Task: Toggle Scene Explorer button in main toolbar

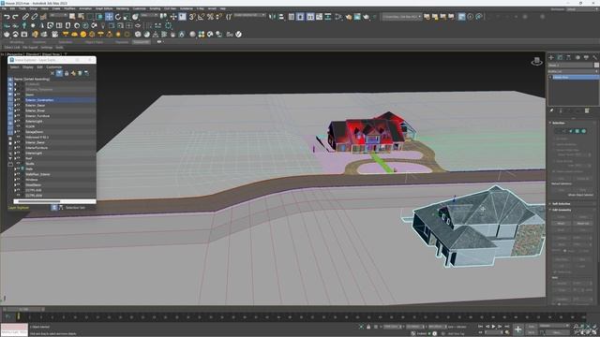Action: (x=292, y=17)
